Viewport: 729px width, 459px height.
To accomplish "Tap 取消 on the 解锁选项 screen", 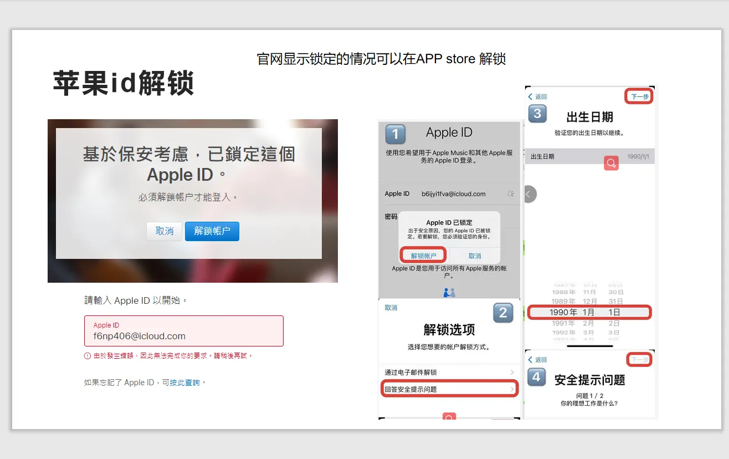I will [391, 308].
